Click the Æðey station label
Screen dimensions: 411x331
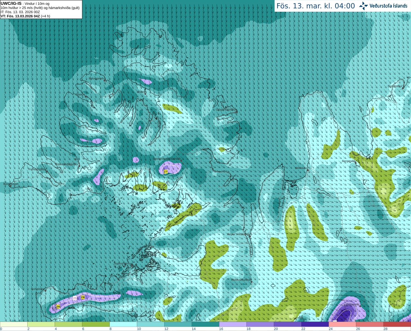(x=141, y=92)
